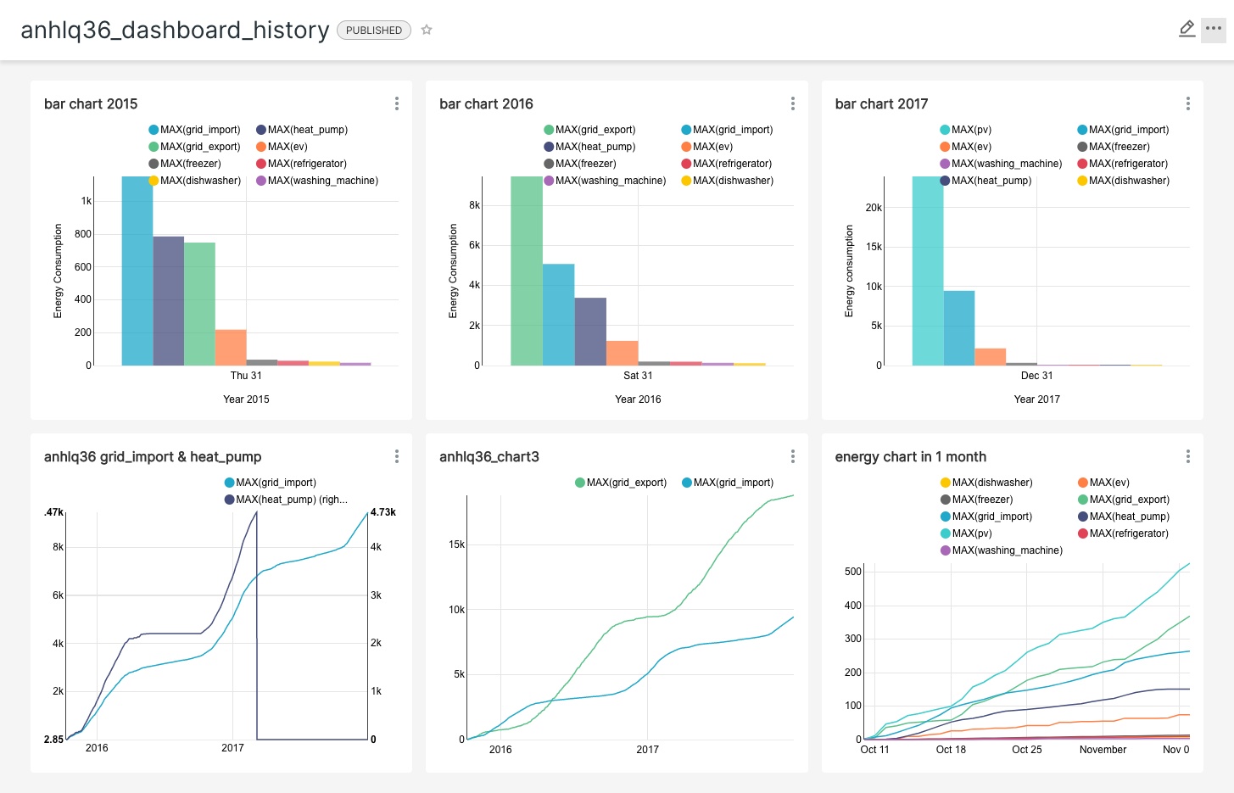Open the dashboard actions ellipsis menu
The image size is (1234, 793).
pyautogui.click(x=1214, y=29)
